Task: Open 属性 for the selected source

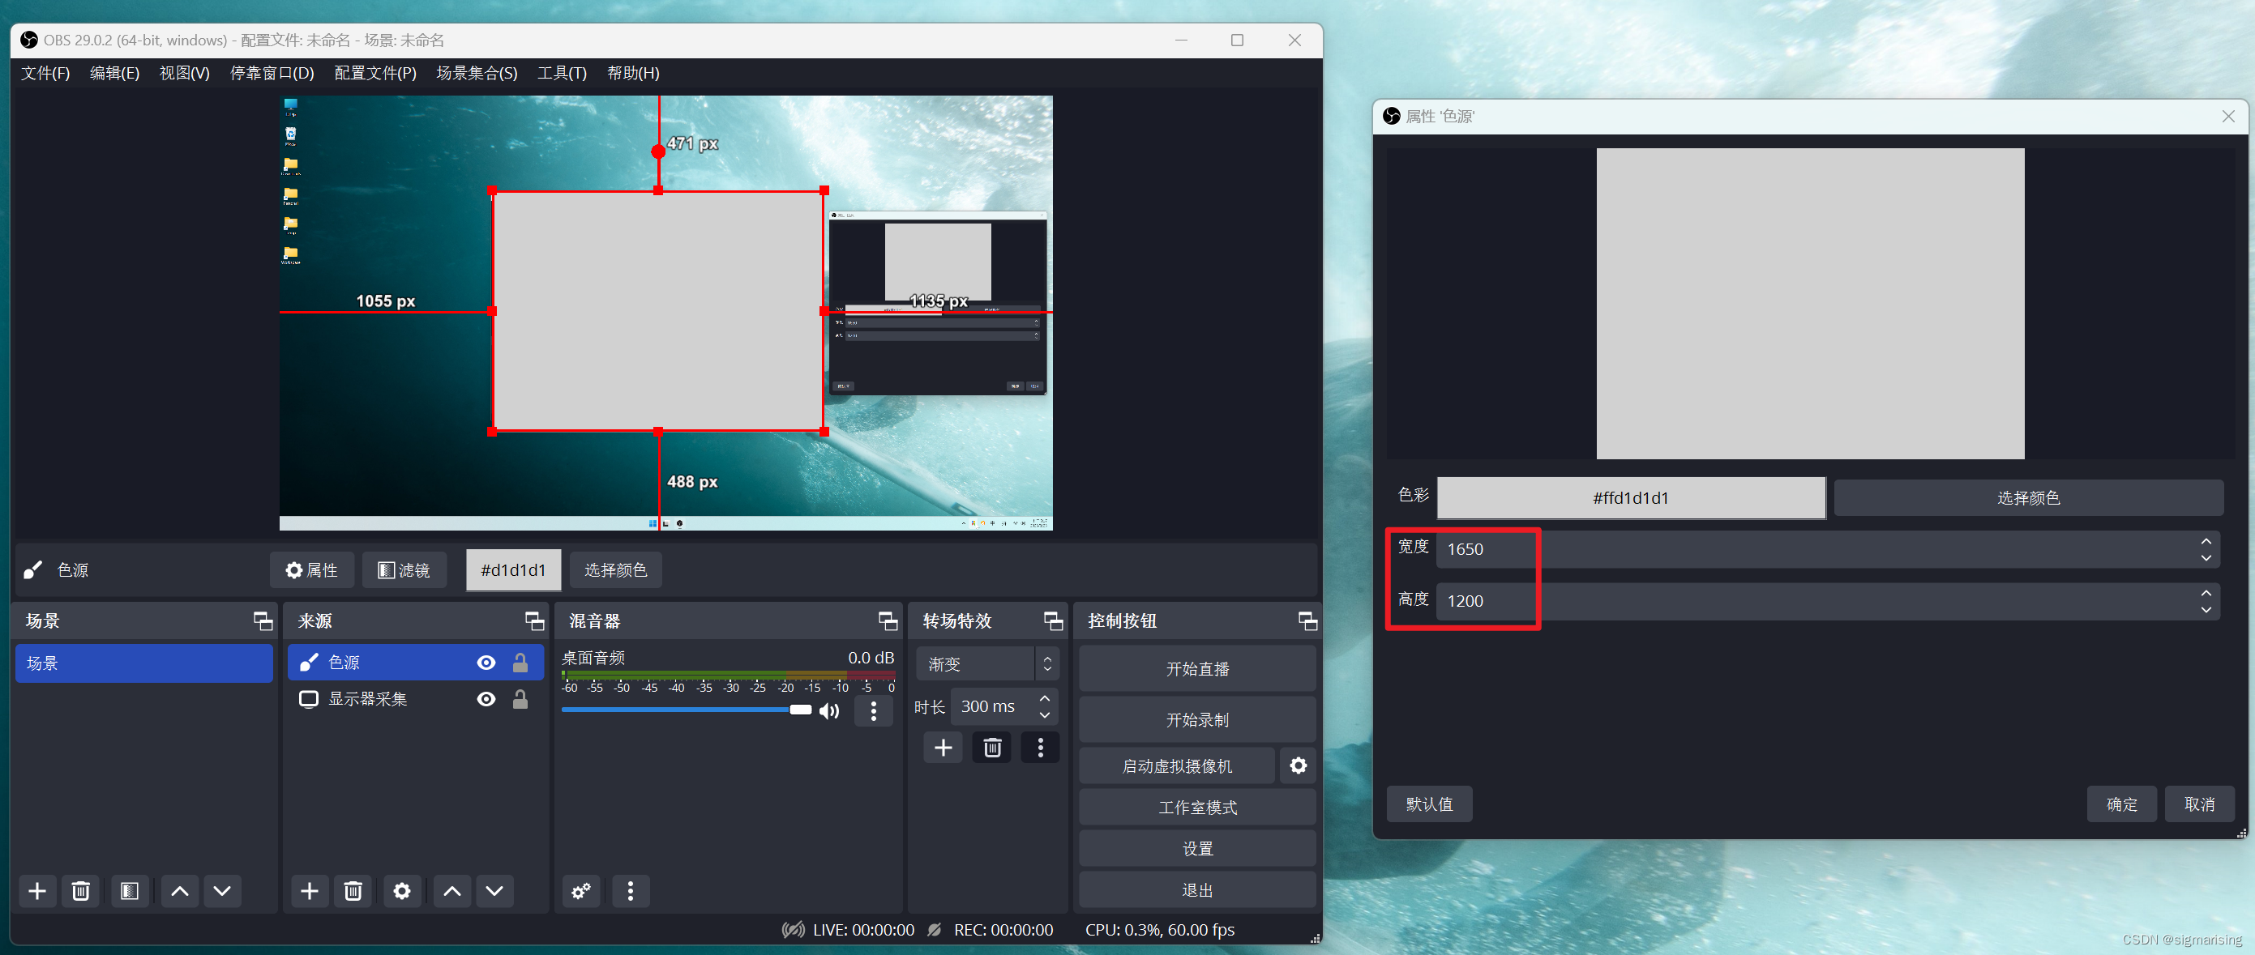Action: click(311, 570)
